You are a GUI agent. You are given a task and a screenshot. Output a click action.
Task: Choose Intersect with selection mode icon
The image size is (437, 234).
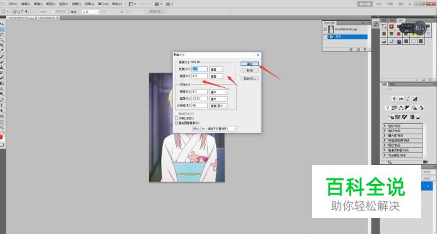(x=27, y=12)
